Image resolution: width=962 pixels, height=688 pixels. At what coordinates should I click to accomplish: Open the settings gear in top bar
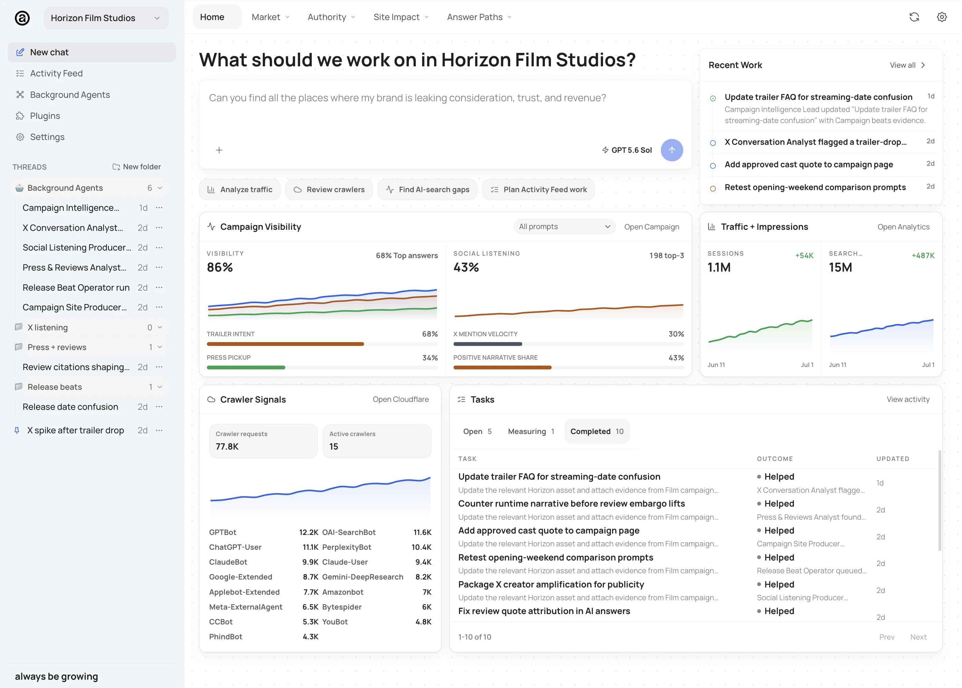pos(942,17)
